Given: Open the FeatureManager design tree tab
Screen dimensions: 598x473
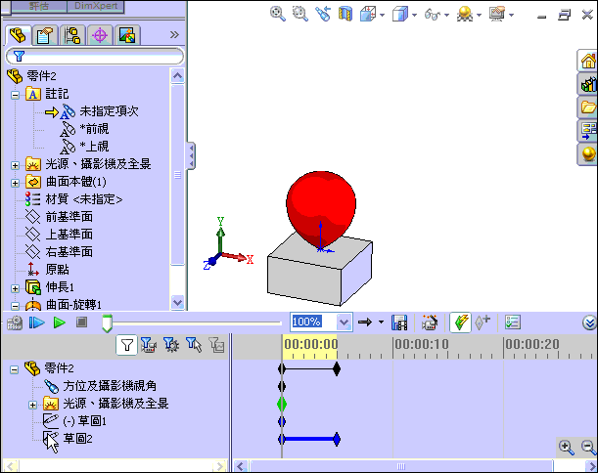Looking at the screenshot, I should click(18, 35).
